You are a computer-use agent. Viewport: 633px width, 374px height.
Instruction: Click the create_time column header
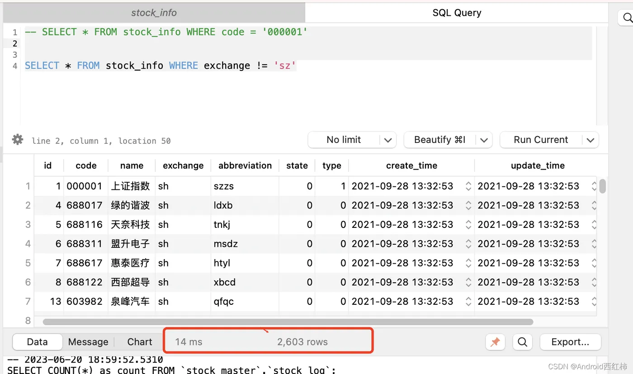[x=411, y=166]
